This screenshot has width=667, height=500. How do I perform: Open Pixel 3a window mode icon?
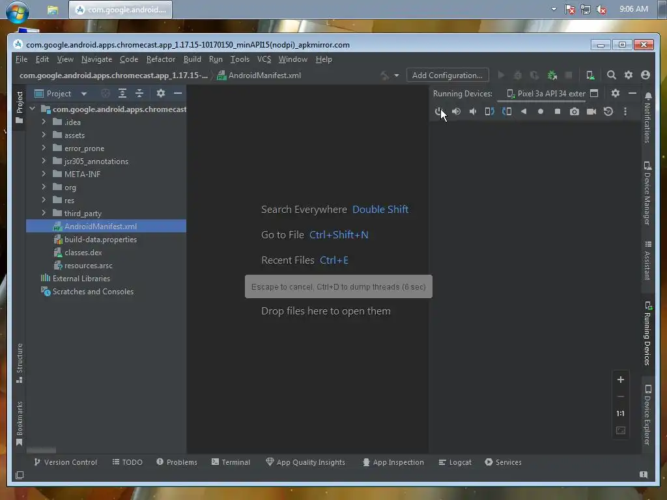(x=594, y=93)
